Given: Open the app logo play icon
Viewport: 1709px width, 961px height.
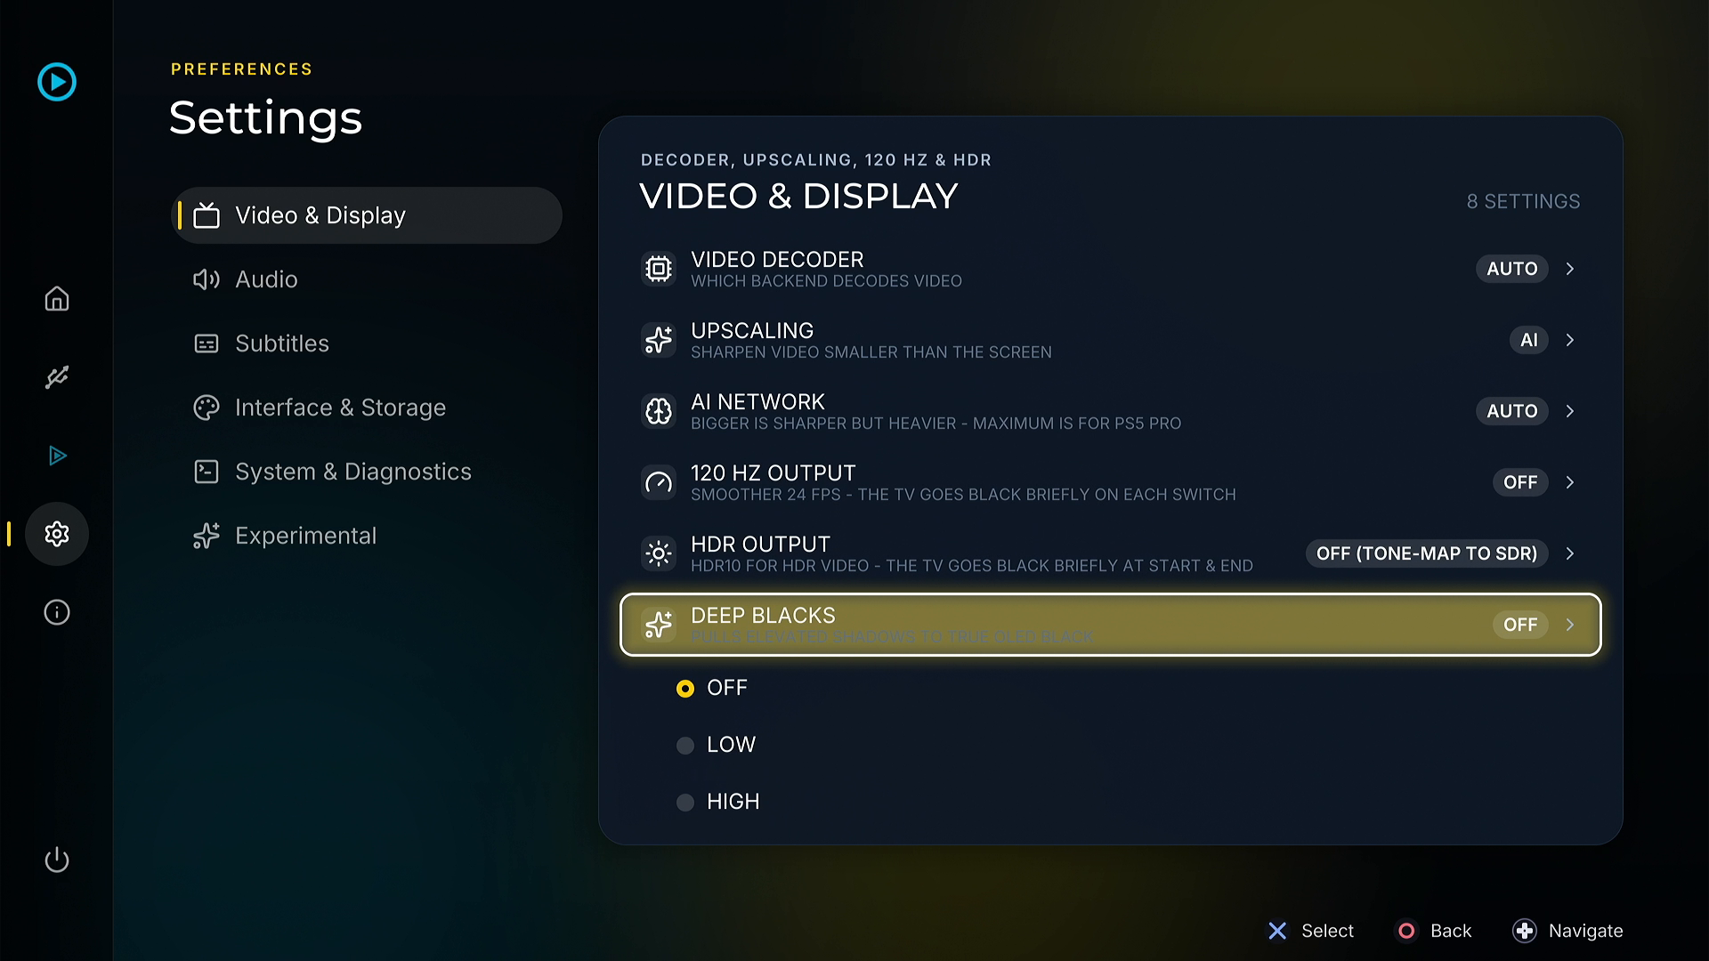Looking at the screenshot, I should click(57, 82).
